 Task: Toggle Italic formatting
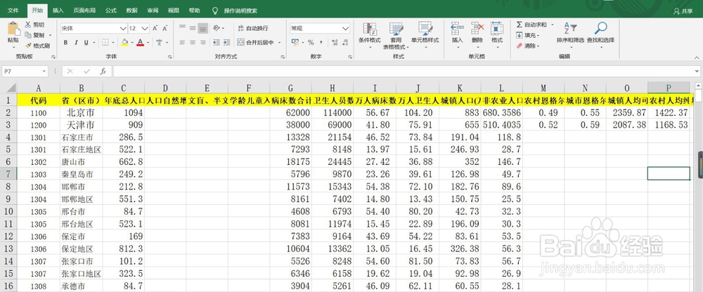coord(76,43)
